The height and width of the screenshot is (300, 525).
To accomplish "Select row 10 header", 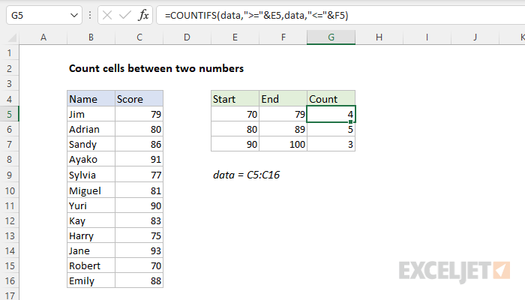I will click(9, 190).
